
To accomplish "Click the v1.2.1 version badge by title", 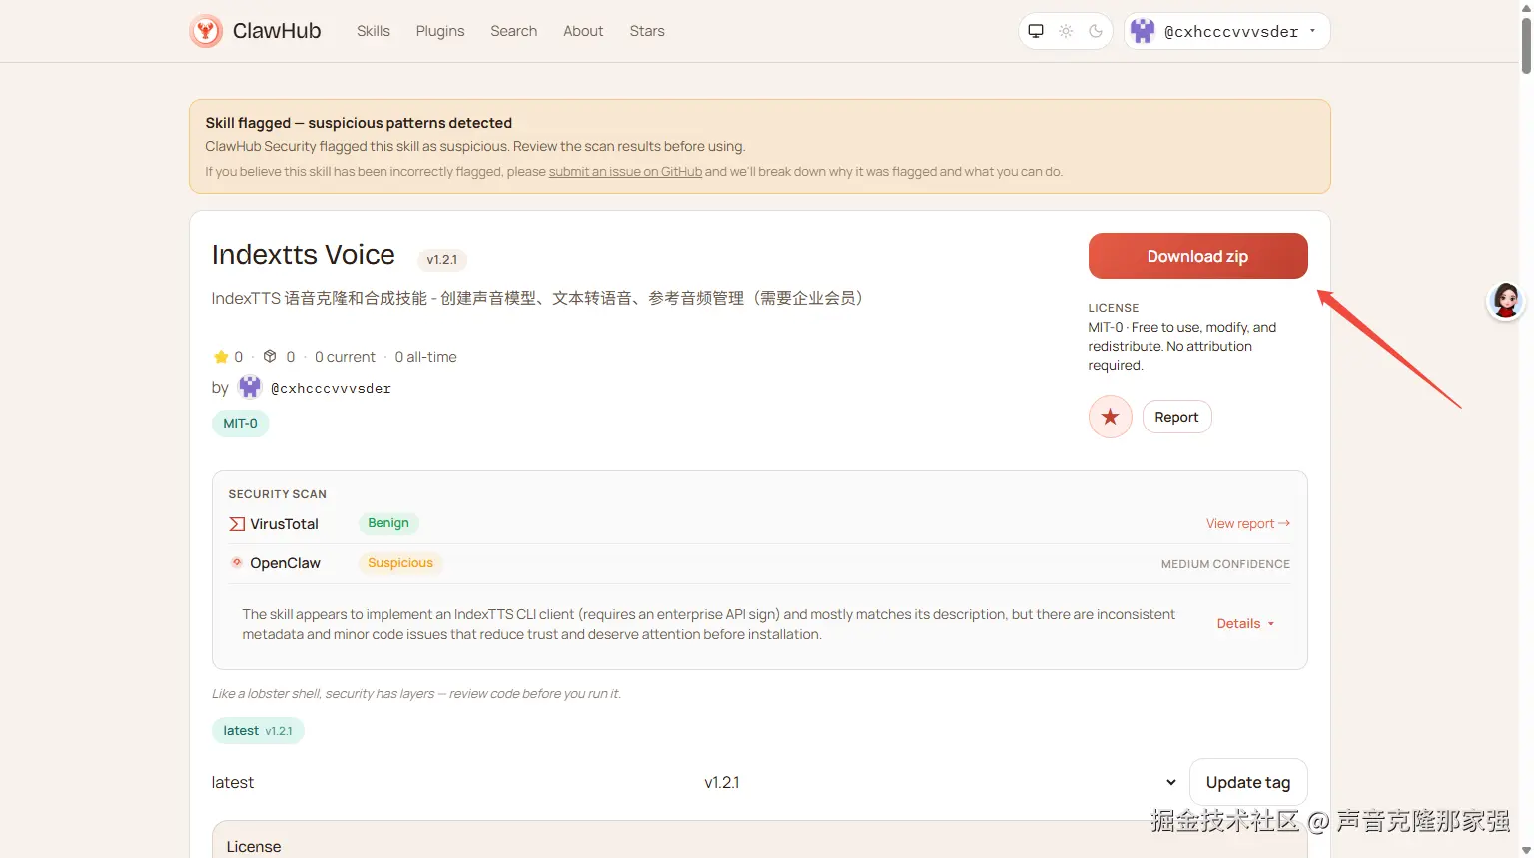I will (441, 260).
